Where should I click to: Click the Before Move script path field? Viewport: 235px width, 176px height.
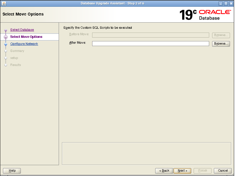pyautogui.click(x=151, y=35)
